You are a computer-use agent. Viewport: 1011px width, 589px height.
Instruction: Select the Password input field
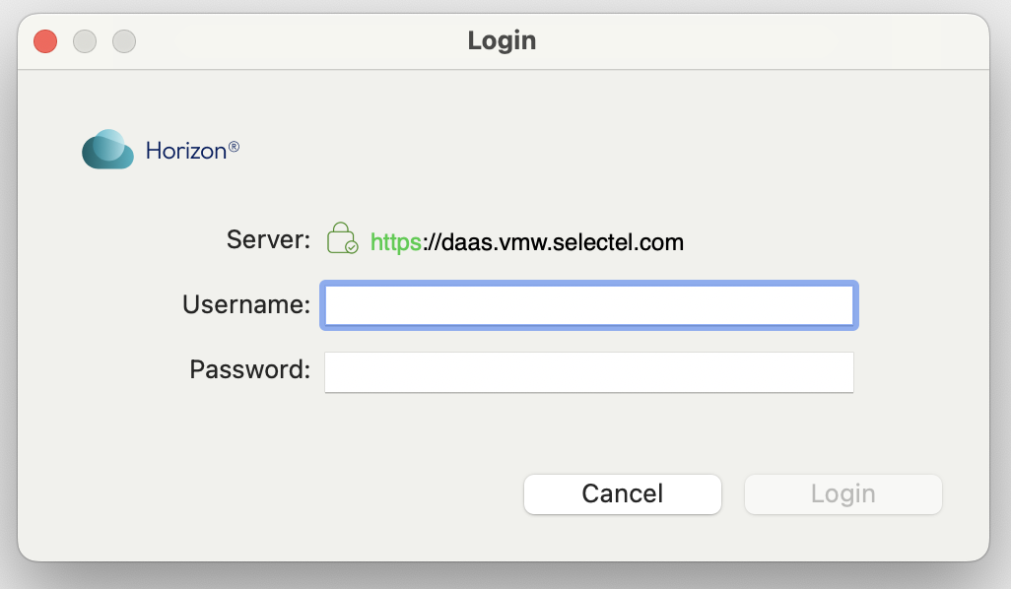(588, 371)
